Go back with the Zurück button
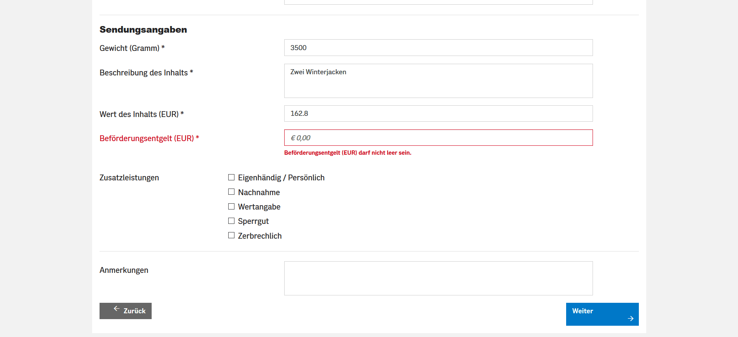Image resolution: width=738 pixels, height=337 pixels. coord(126,311)
